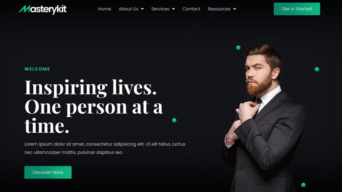
Task: Expand the Resources dropdown caret
Action: [x=235, y=9]
